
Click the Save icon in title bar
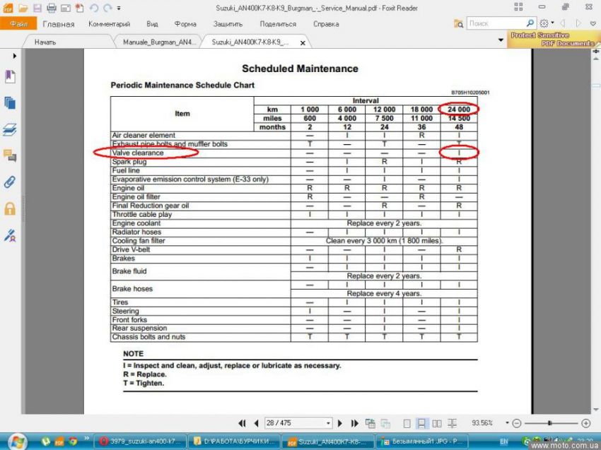point(37,8)
